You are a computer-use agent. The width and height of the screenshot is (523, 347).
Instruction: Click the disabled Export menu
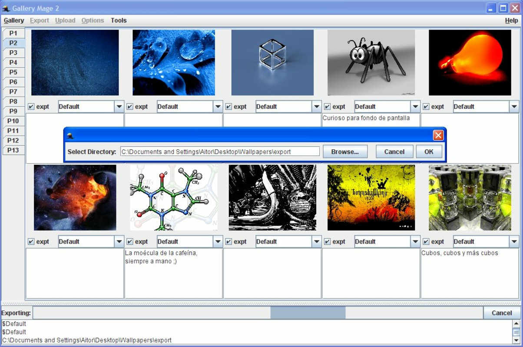[x=40, y=20]
